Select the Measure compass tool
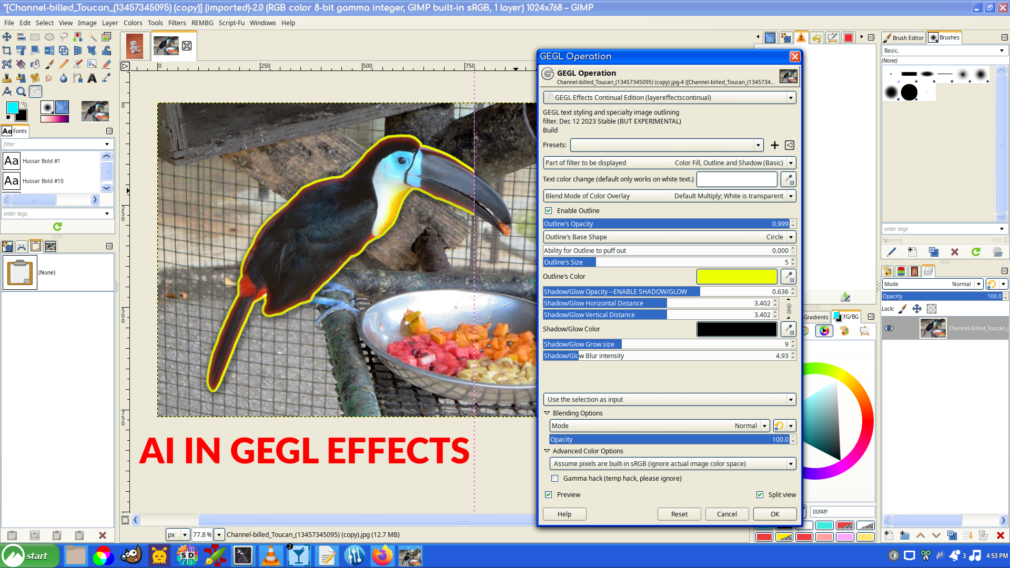1010x568 pixels. pyautogui.click(x=7, y=92)
